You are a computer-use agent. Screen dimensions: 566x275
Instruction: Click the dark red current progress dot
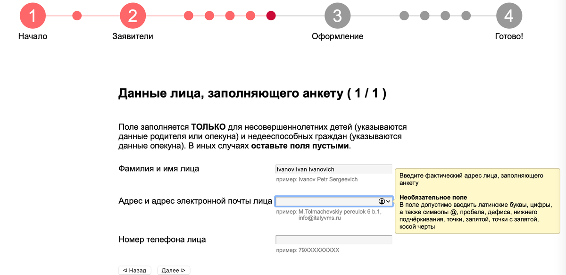[271, 16]
